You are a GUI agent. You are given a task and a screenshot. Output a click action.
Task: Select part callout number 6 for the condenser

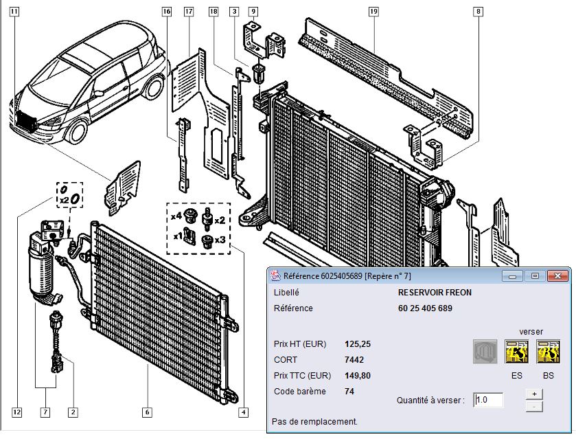(147, 412)
